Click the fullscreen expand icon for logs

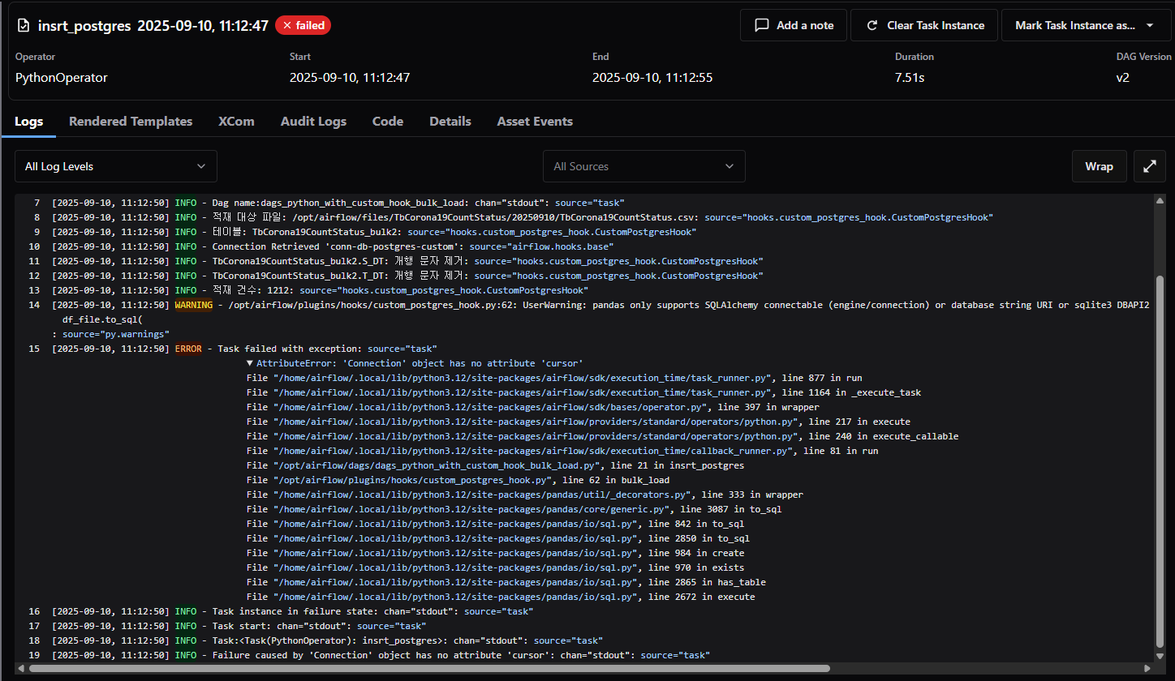pos(1149,166)
